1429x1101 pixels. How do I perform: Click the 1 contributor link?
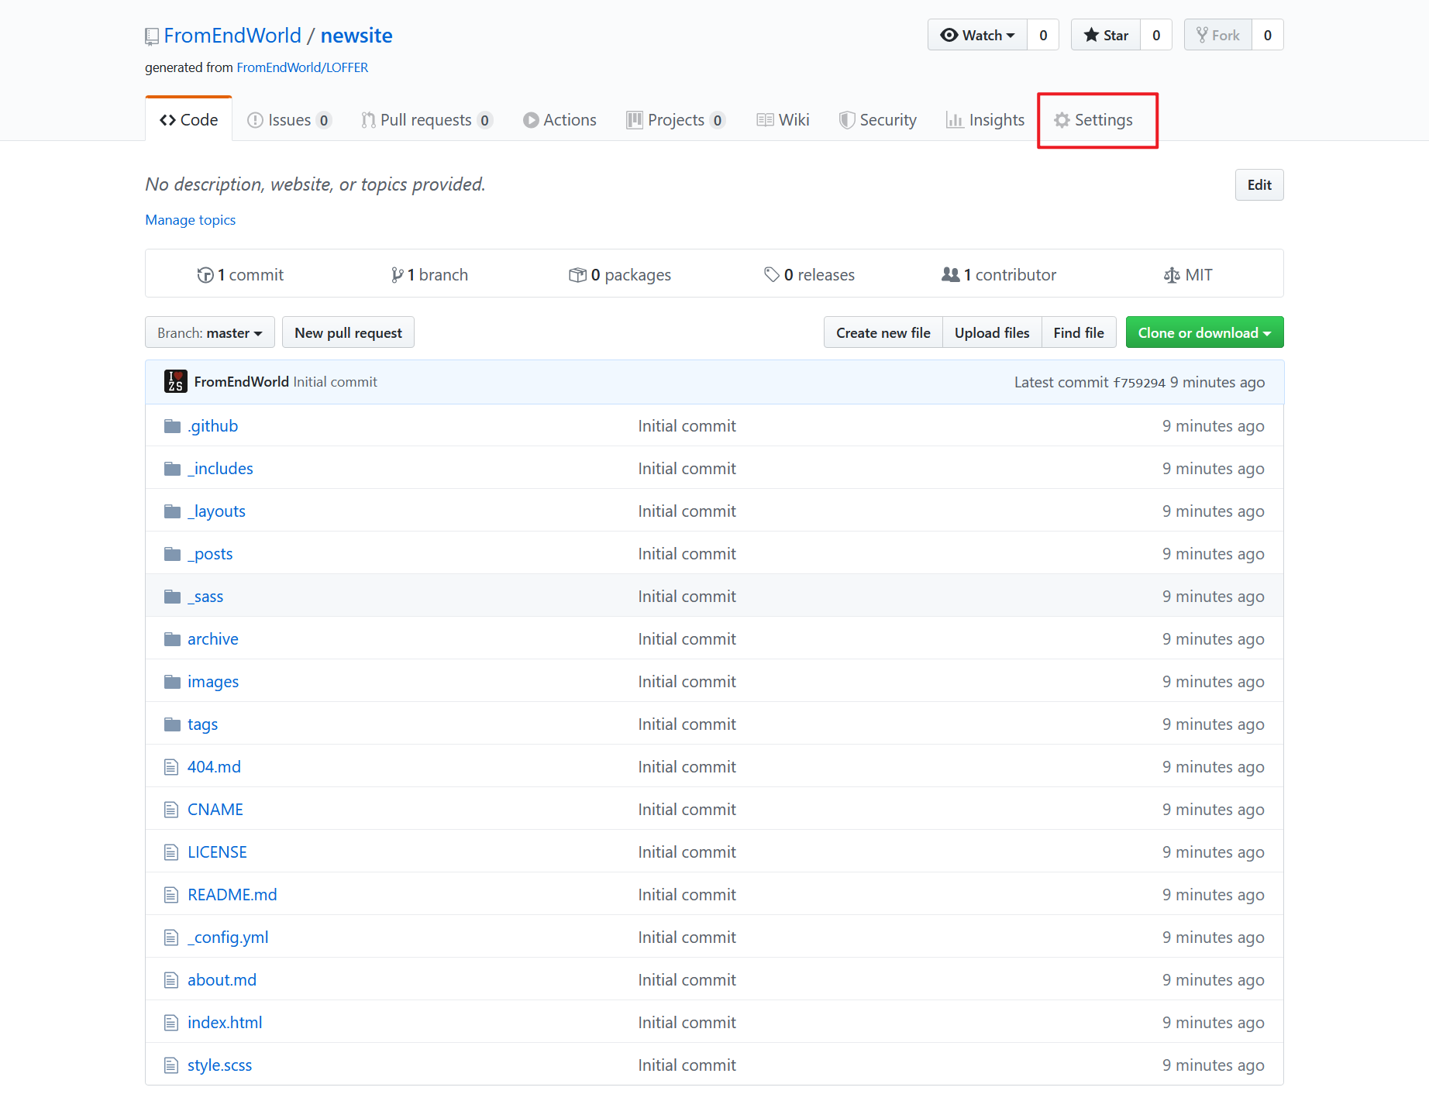pyautogui.click(x=999, y=275)
